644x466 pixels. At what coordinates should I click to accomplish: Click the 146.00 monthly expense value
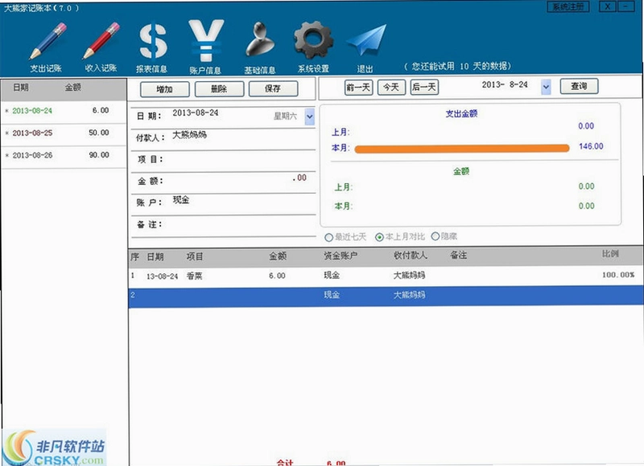click(591, 146)
